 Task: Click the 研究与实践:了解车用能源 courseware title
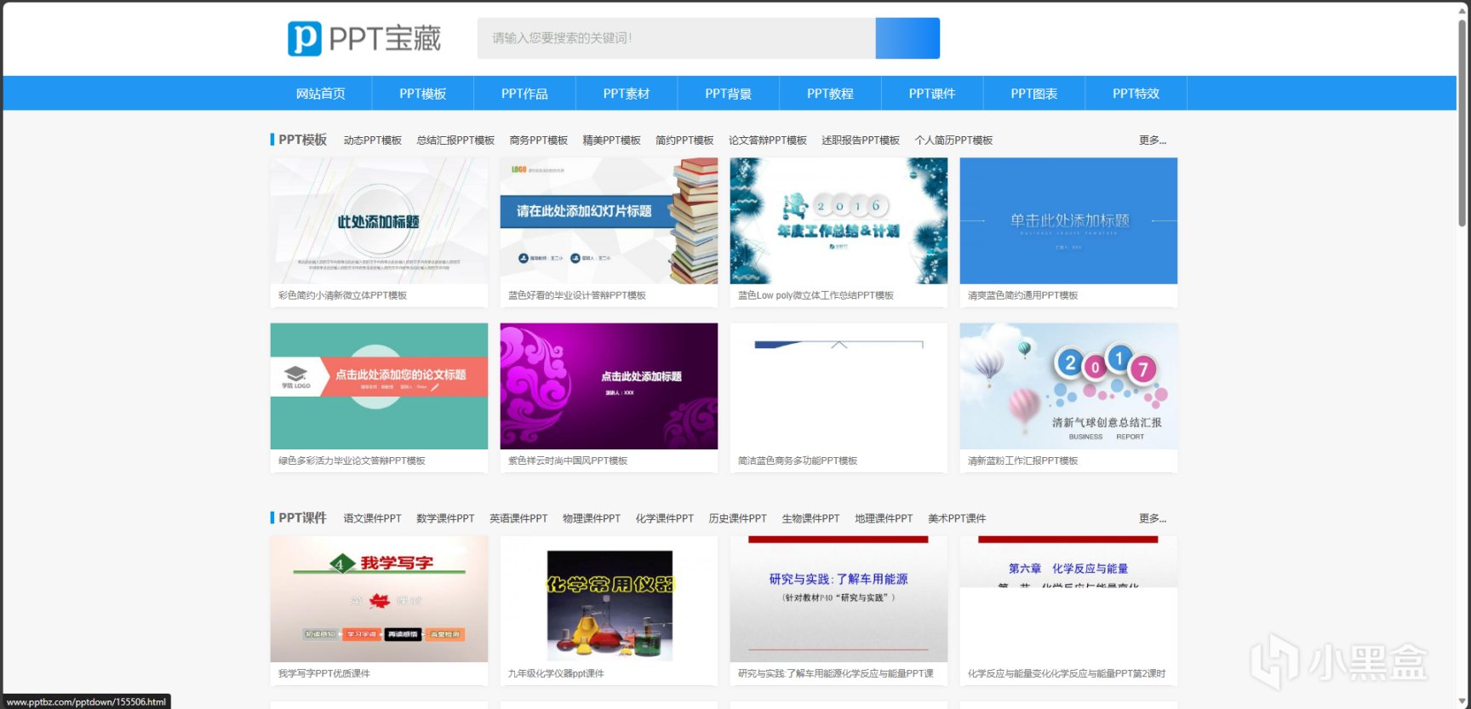pos(836,673)
